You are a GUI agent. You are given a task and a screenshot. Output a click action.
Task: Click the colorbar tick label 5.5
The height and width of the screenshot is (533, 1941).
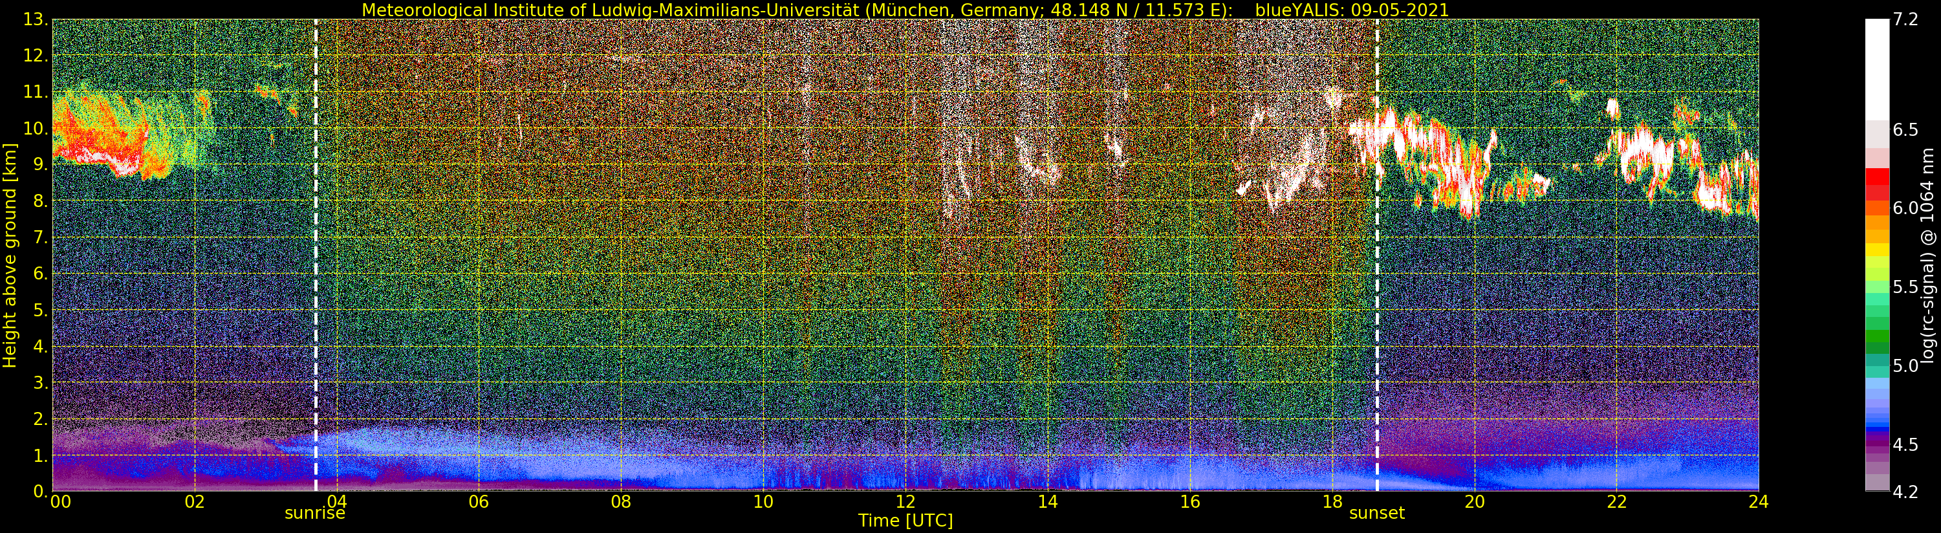pos(1905,287)
